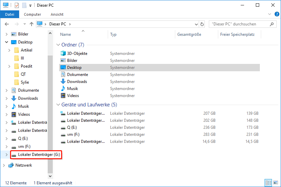
Task: Select the Desktop icon in file list
Action: [63, 67]
